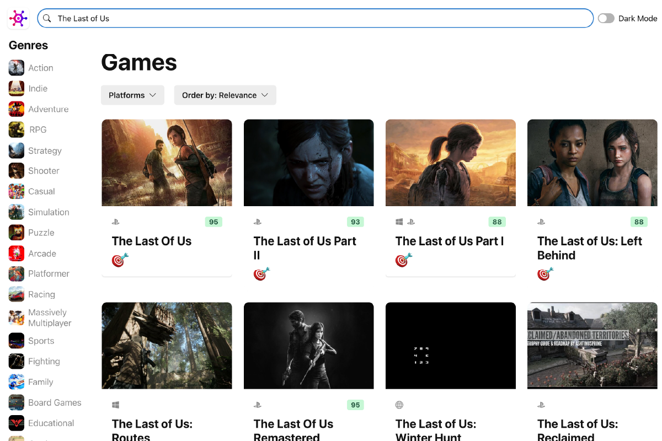Open The Last Of Us cover image
This screenshot has width=662, height=441.
pyautogui.click(x=167, y=163)
